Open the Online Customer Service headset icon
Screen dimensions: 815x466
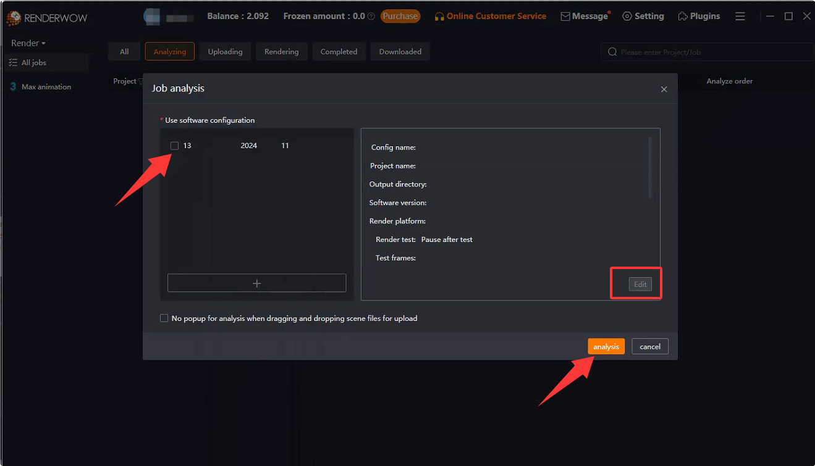coord(440,16)
